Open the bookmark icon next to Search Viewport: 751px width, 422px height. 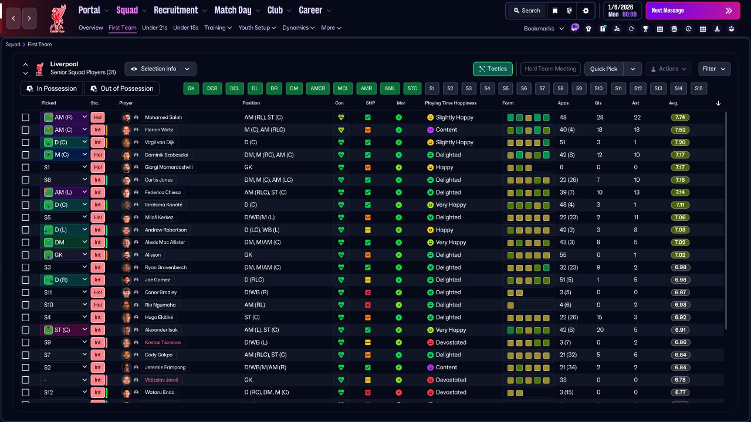point(554,11)
